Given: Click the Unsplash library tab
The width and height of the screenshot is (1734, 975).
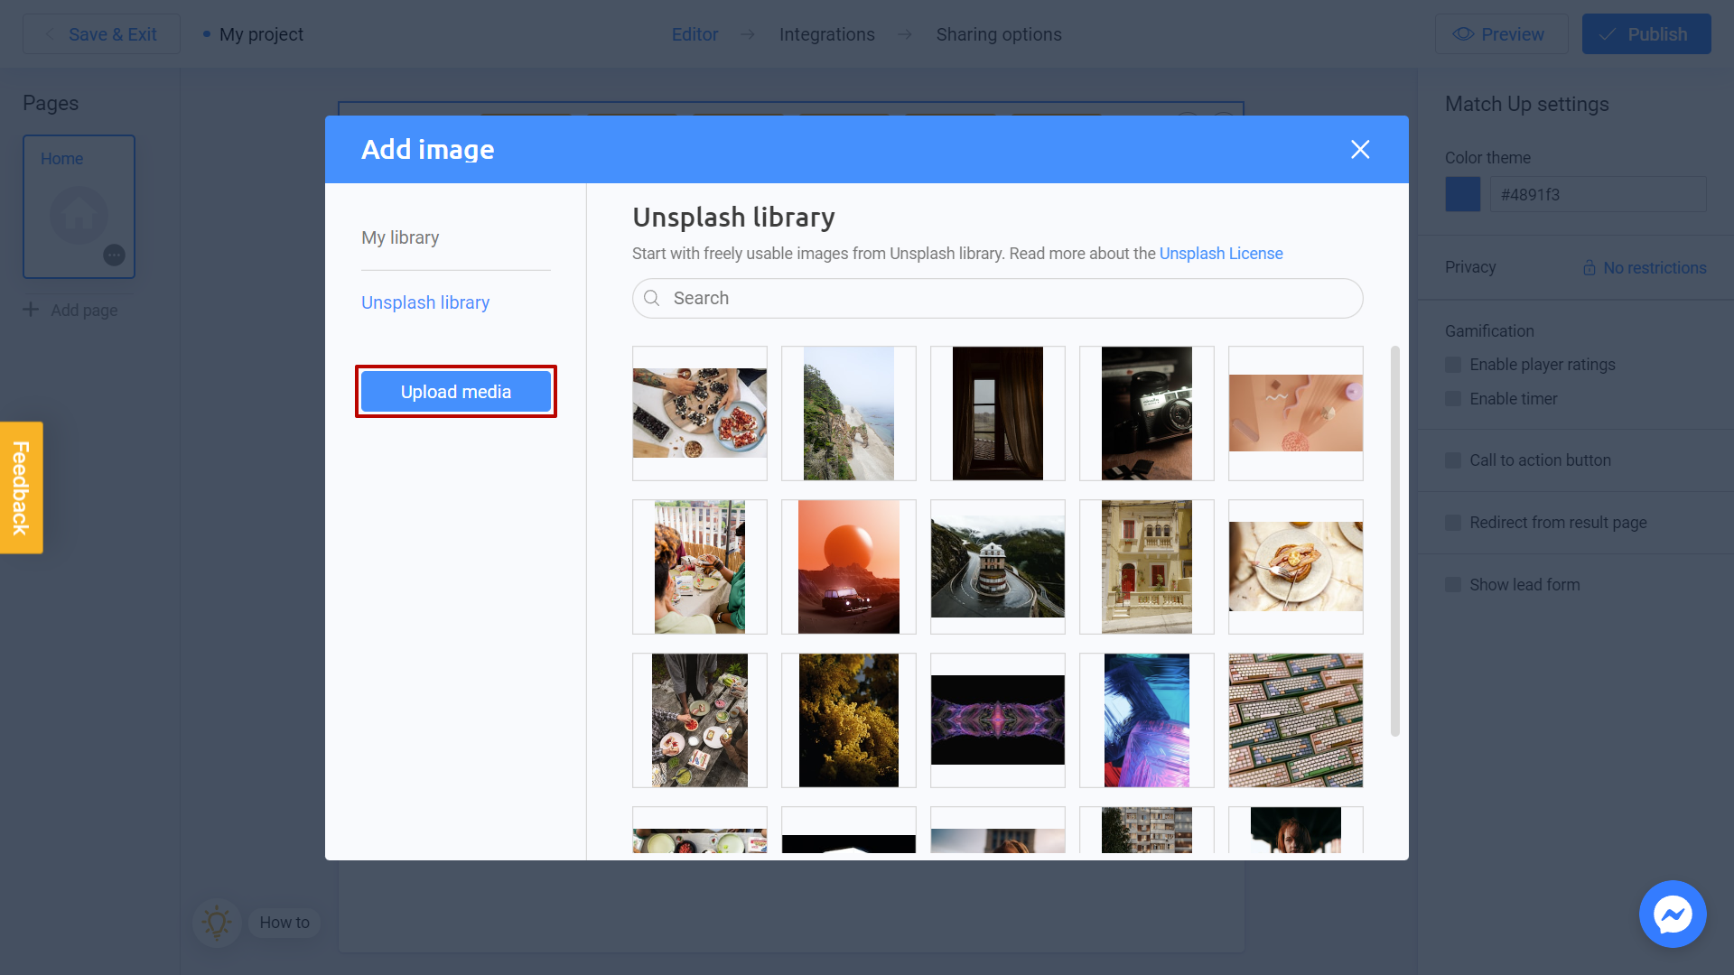Looking at the screenshot, I should [425, 302].
